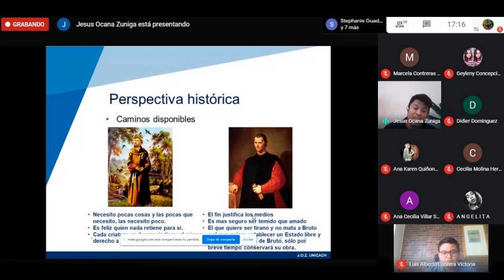Image resolution: width=504 pixels, height=280 pixels.
Task: Click muted mic icon of Cecilia Molina Her...
Action: pyautogui.click(x=449, y=169)
